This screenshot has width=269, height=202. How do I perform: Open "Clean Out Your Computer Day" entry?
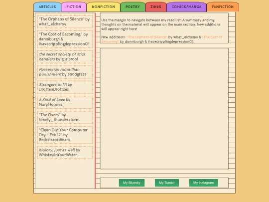click(65, 135)
